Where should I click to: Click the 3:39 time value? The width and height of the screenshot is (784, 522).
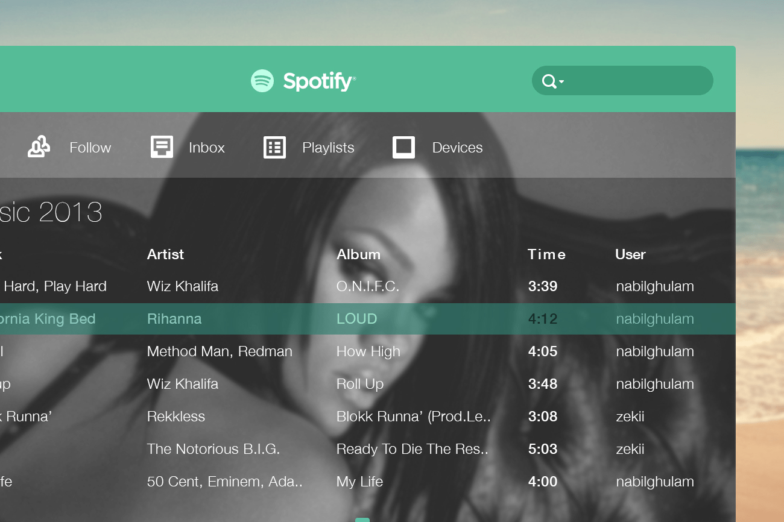pos(543,286)
